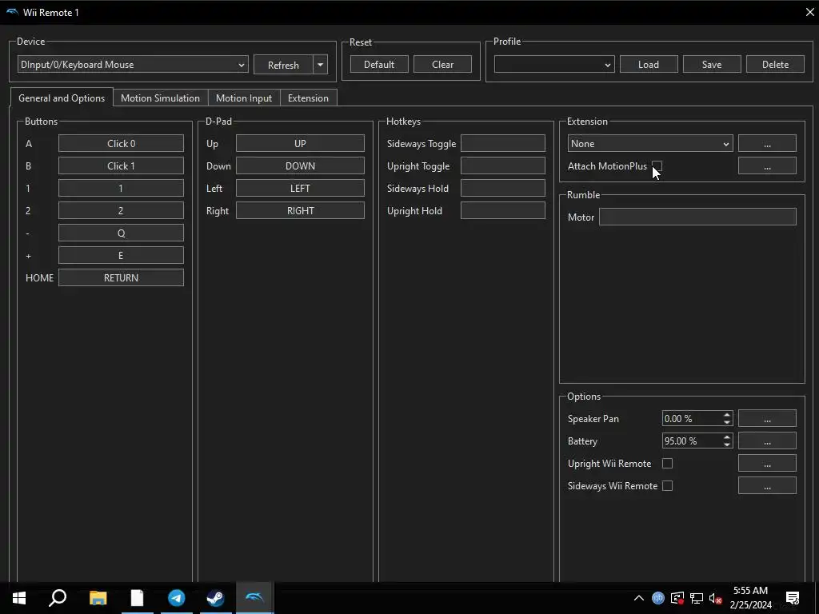819x614 pixels.
Task: Remap D-Pad Up binding
Action: tap(301, 144)
